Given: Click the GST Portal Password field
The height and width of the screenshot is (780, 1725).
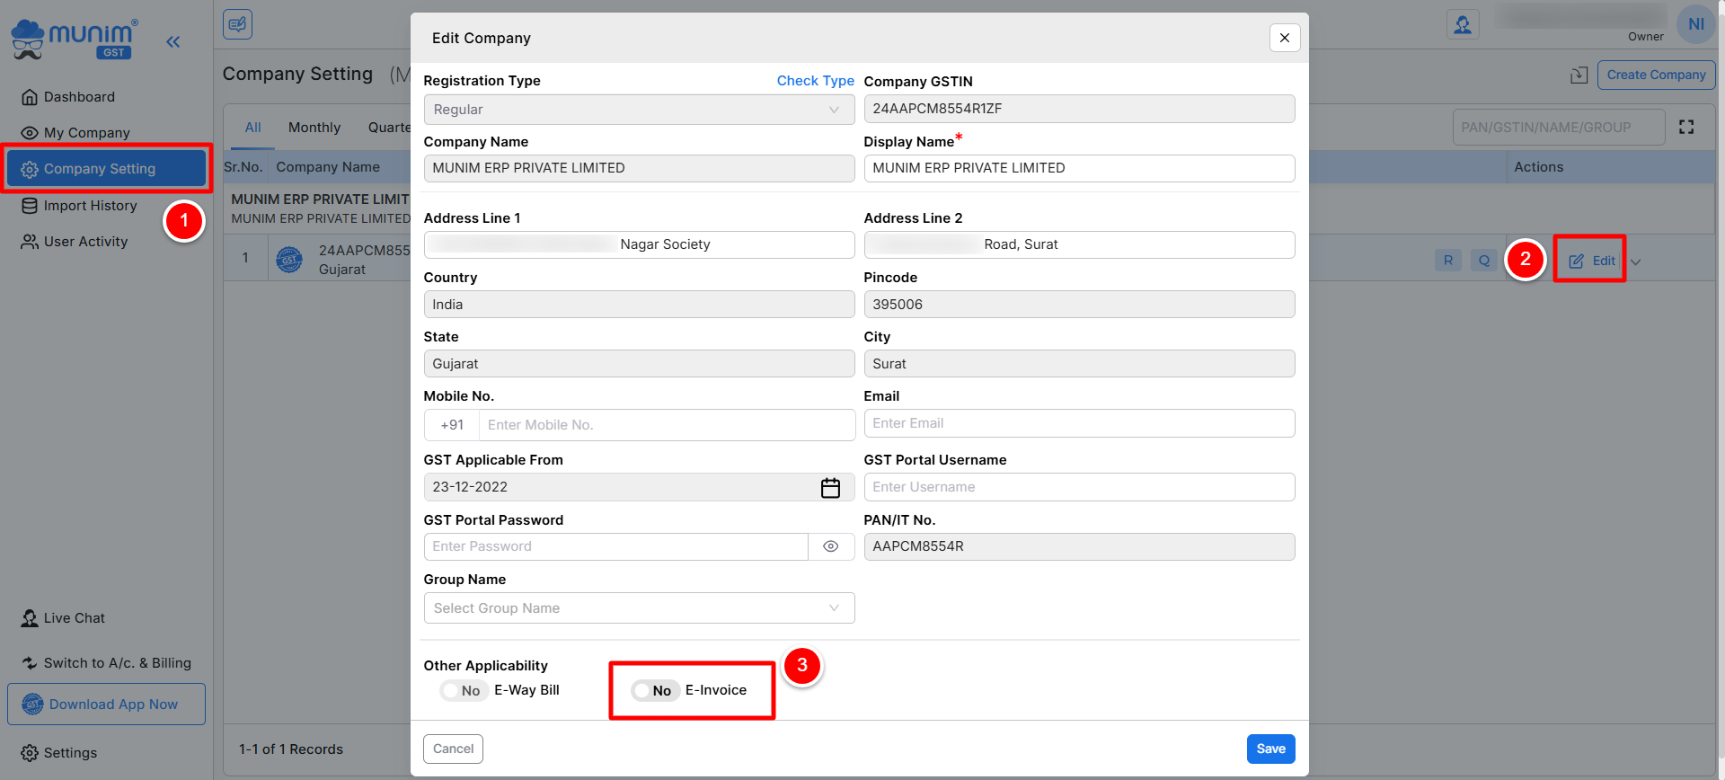Looking at the screenshot, I should pyautogui.click(x=615, y=546).
